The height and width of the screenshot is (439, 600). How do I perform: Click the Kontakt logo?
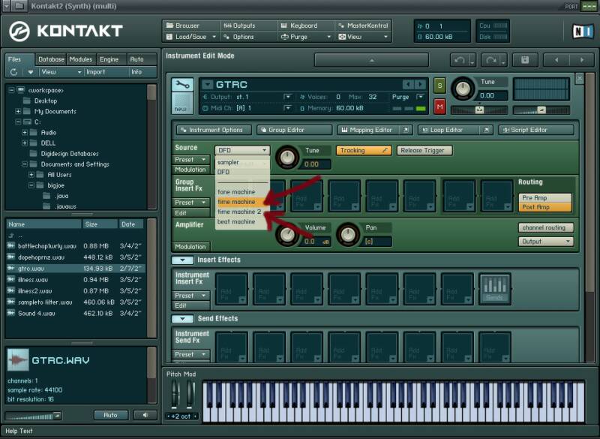pos(66,31)
